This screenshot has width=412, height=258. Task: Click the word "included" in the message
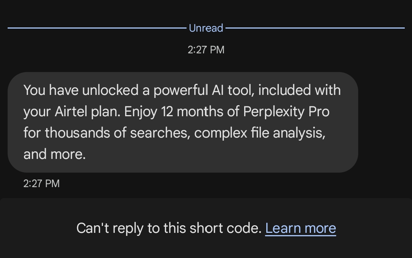[x=285, y=90]
